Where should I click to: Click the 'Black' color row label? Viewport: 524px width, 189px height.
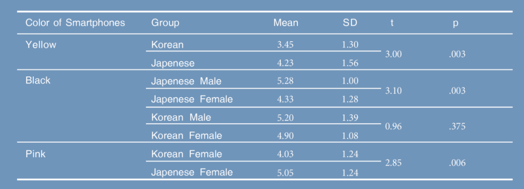coord(38,80)
